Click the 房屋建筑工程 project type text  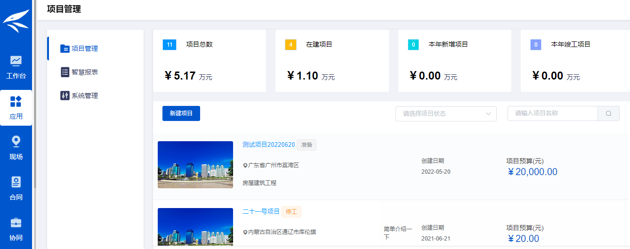pos(259,183)
